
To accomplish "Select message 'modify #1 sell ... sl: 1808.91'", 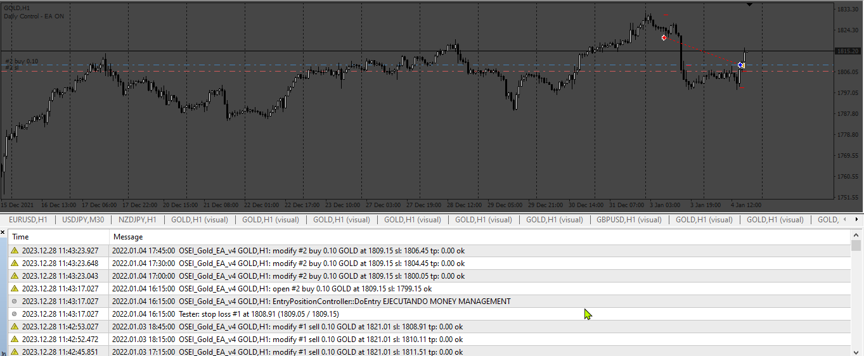I will click(x=287, y=327).
